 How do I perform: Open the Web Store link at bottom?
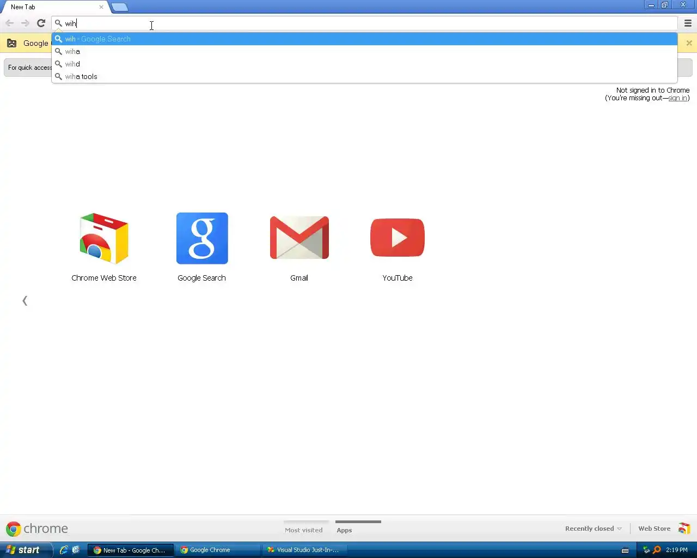[654, 529]
